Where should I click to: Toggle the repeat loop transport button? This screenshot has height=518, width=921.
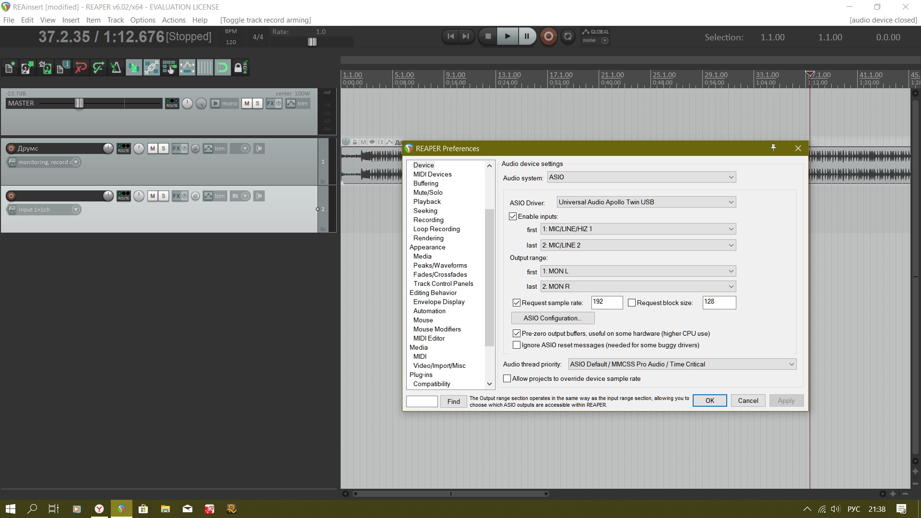click(x=568, y=36)
